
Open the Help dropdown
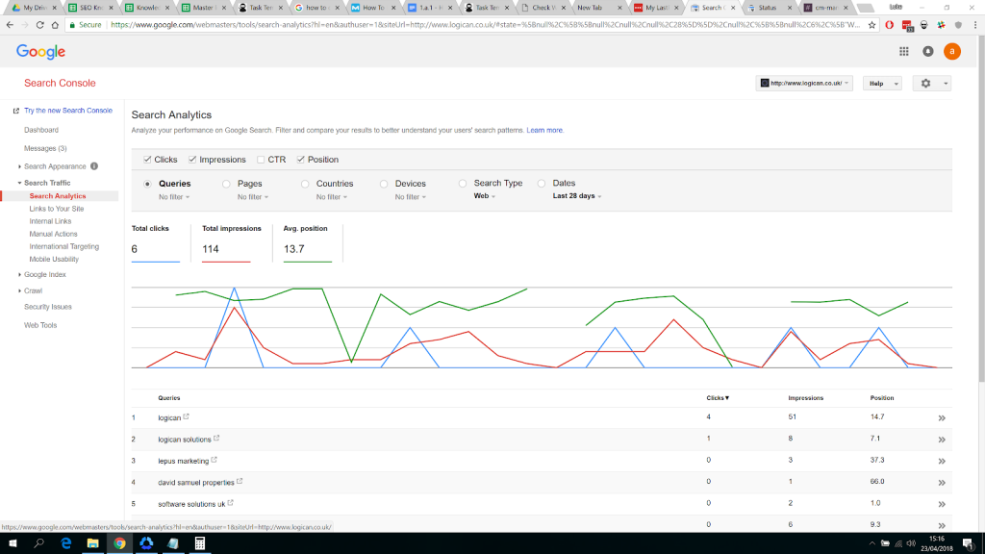882,83
